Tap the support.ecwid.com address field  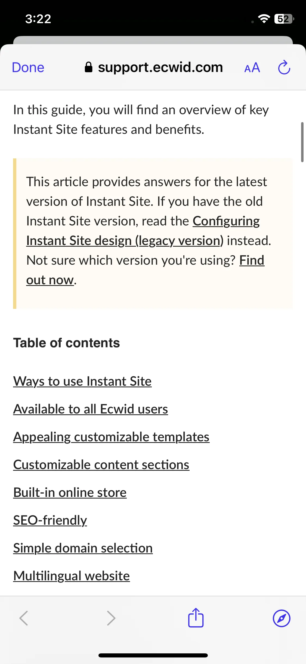[x=154, y=67]
